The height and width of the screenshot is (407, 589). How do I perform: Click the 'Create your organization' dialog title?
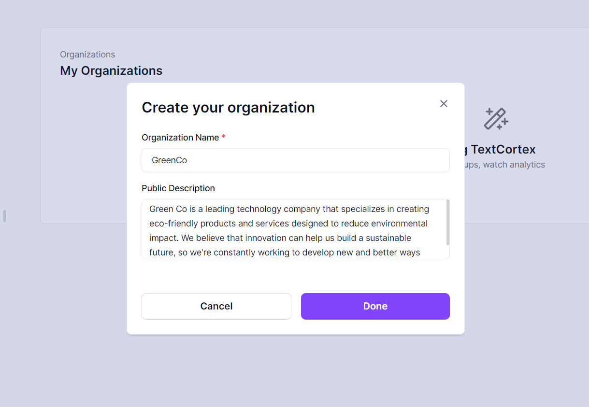click(228, 107)
